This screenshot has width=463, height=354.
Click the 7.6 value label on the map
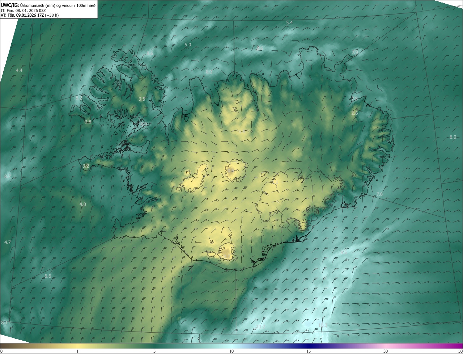[x=379, y=194]
